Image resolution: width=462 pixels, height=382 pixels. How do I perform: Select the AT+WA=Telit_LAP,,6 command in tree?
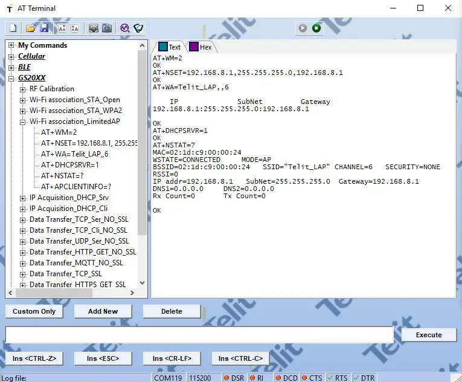click(x=74, y=154)
